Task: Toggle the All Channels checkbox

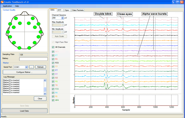Action: coord(53,47)
